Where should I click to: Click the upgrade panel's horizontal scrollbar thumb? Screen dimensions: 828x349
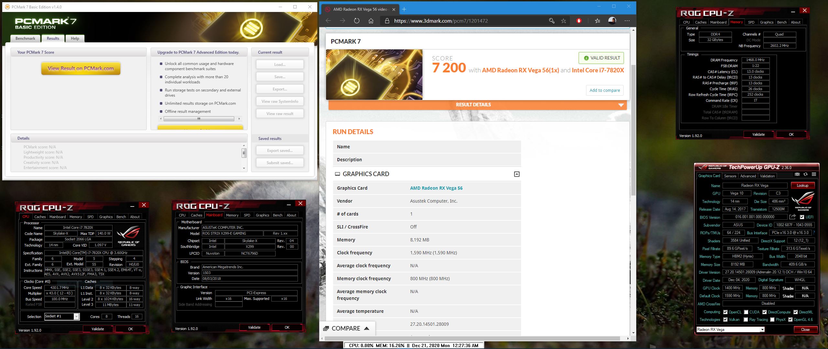pyautogui.click(x=199, y=119)
